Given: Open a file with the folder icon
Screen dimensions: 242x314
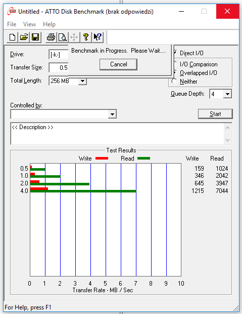Looking at the screenshot, I should click(24, 37).
